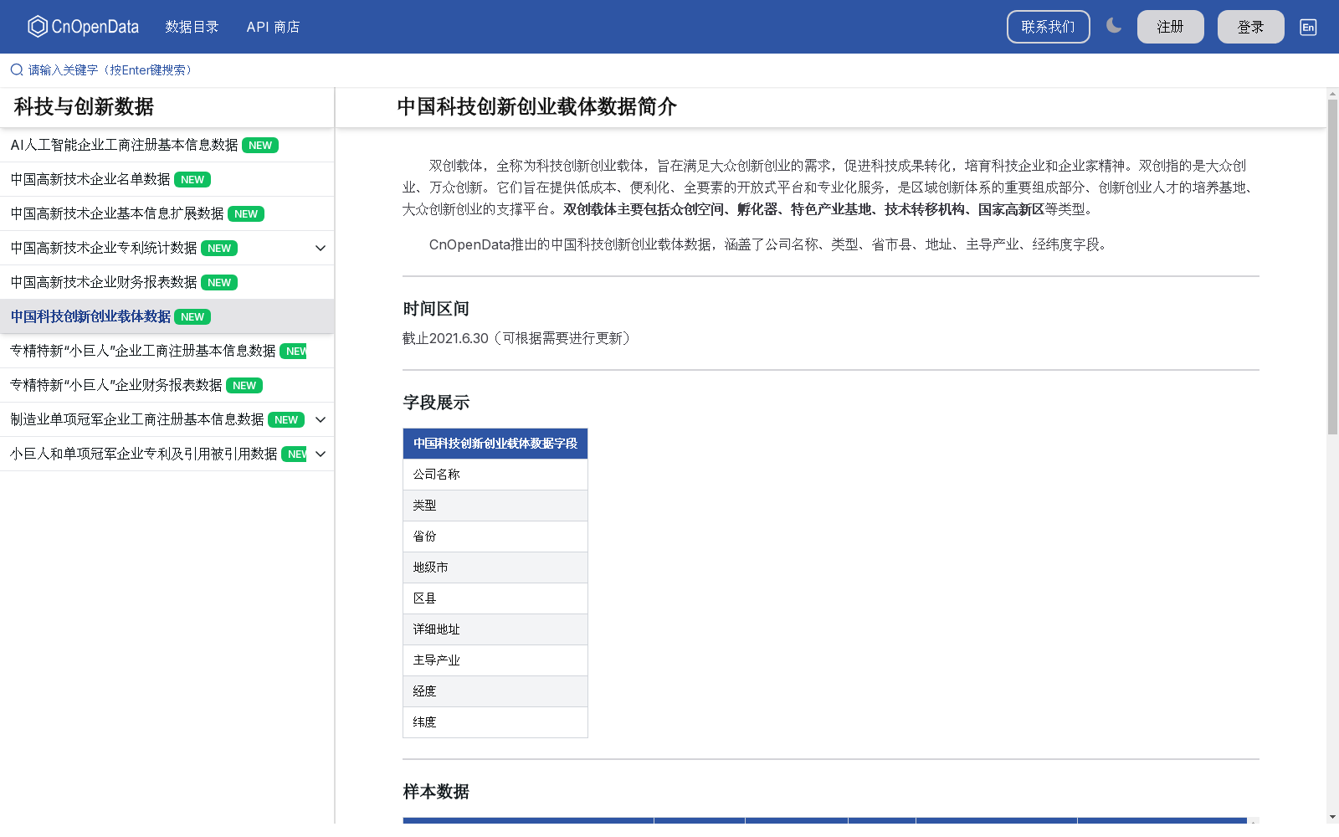This screenshot has width=1339, height=837.
Task: Click the 联系我们 button
Action: click(1048, 27)
